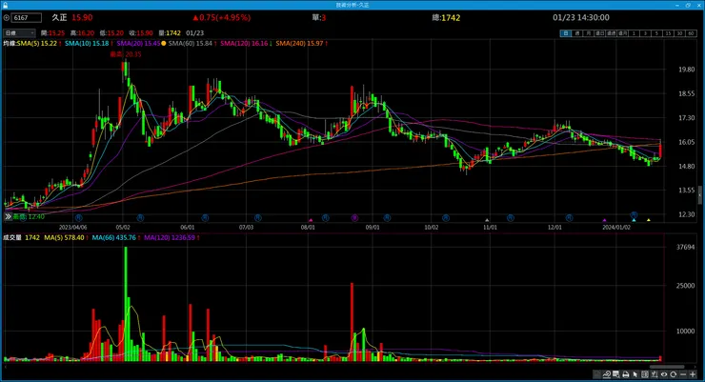Screen dimensions: 705x382
Task: Click the SMA(10) 15.18 indicator label
Action: [87, 44]
